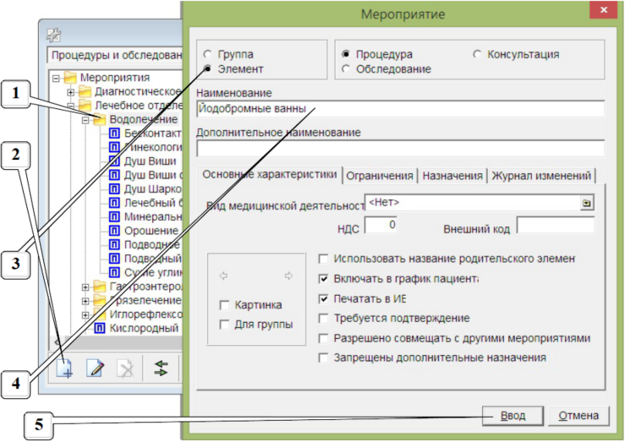Choose the Консультация radio option
The height and width of the screenshot is (442, 625).
click(478, 54)
